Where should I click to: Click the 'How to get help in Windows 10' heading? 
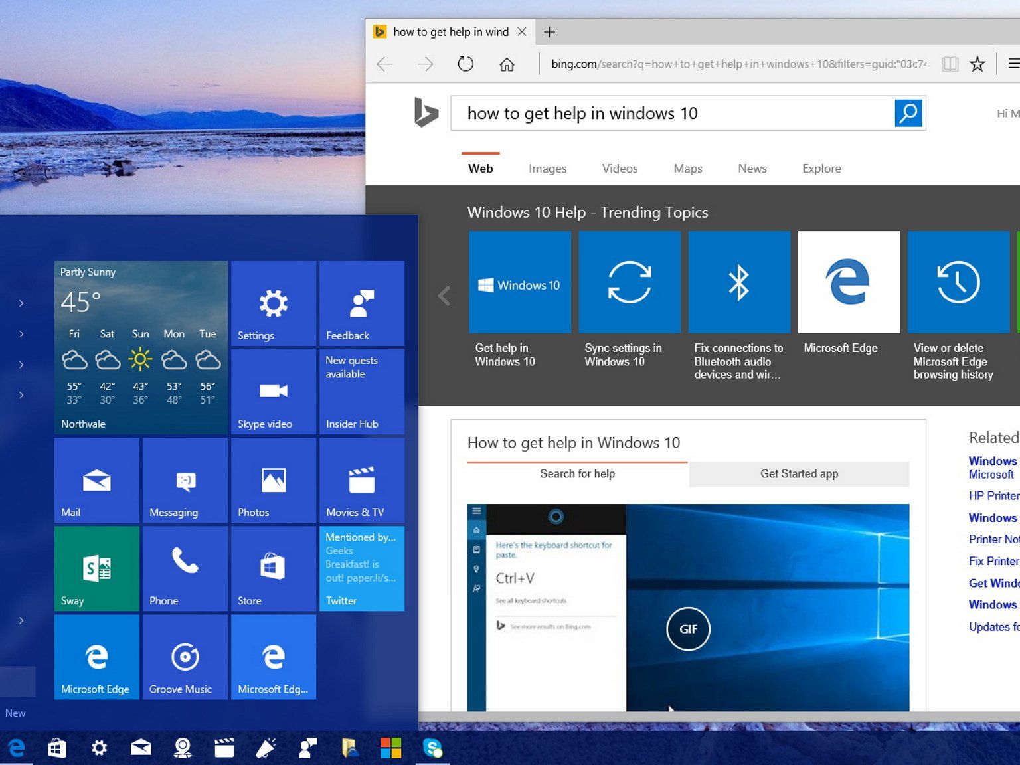pyautogui.click(x=574, y=443)
